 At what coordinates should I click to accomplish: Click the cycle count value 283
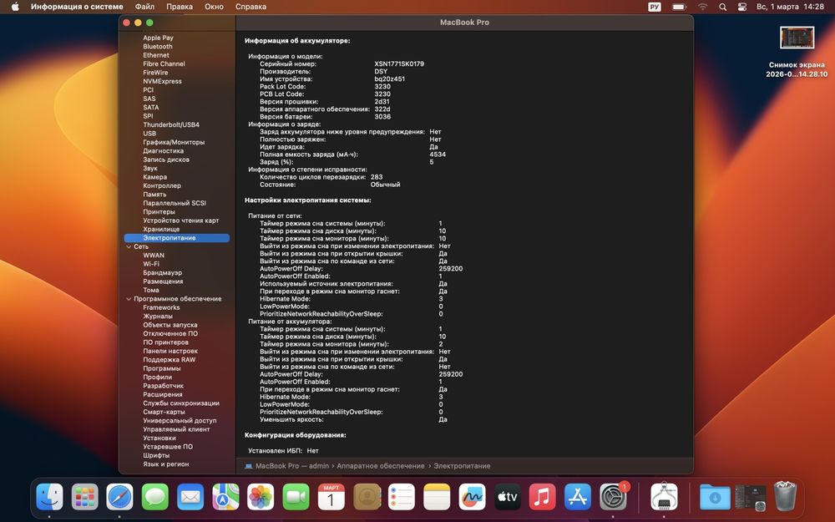pyautogui.click(x=377, y=177)
